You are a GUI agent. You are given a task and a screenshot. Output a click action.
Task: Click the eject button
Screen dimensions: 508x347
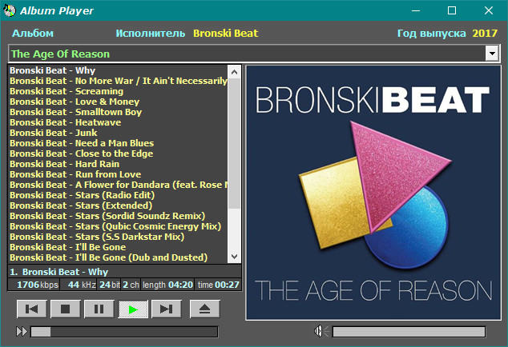(205, 309)
